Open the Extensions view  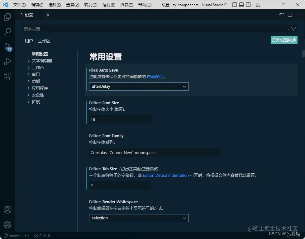point(7,77)
